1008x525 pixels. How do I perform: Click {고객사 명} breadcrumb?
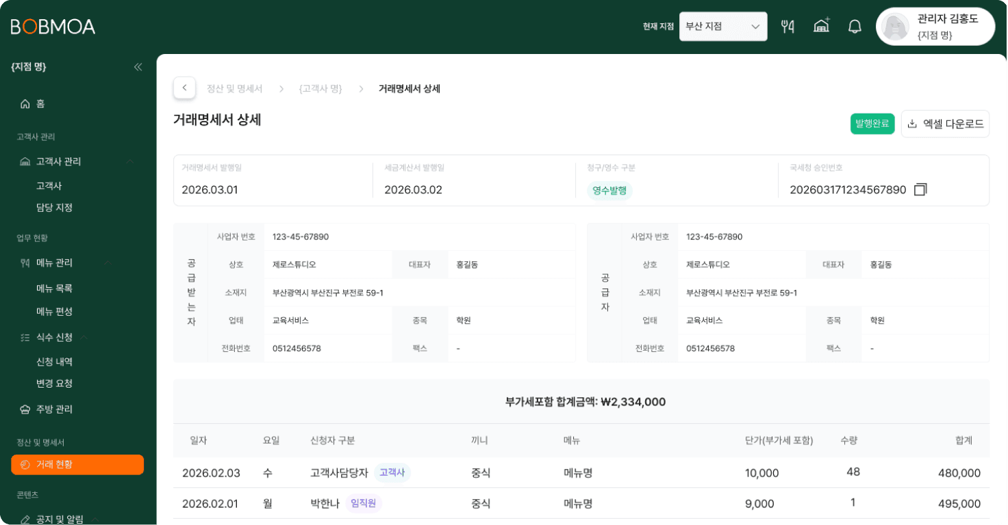[x=320, y=89]
